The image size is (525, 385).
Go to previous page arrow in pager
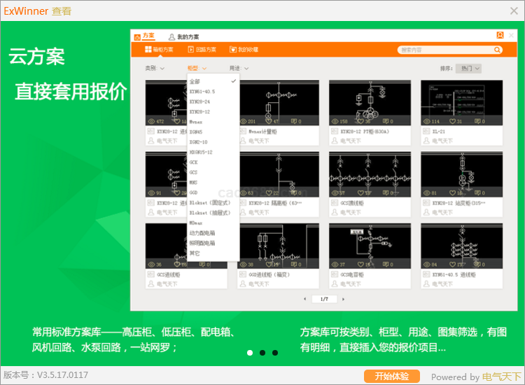[304, 299]
